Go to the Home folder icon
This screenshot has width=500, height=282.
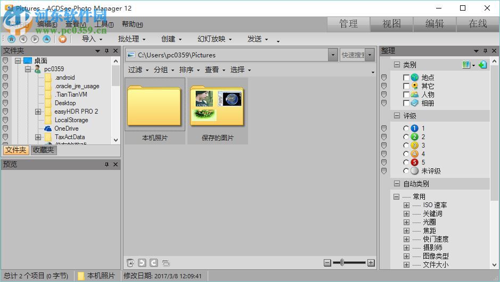(x=12, y=39)
